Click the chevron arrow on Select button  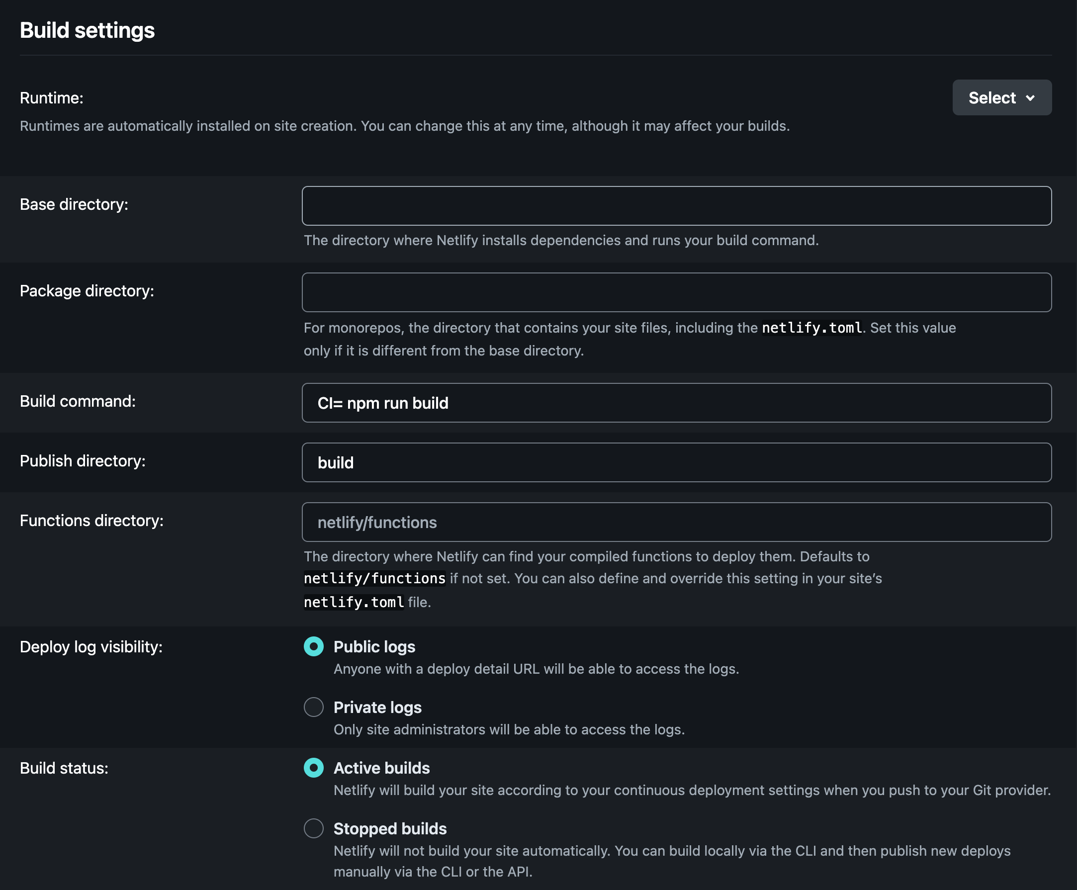(1030, 98)
